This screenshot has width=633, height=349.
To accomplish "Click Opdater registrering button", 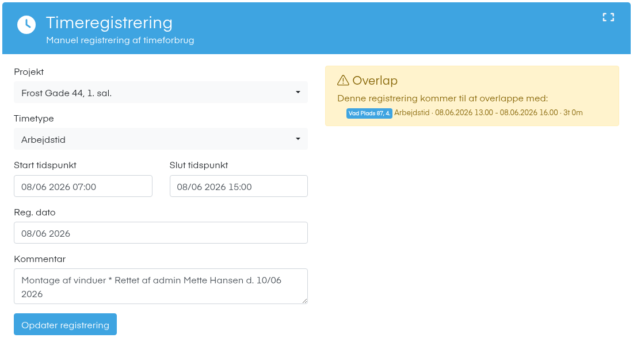I will [x=66, y=324].
